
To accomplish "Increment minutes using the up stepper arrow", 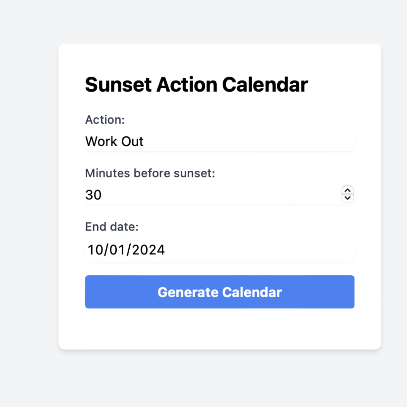I will (348, 190).
